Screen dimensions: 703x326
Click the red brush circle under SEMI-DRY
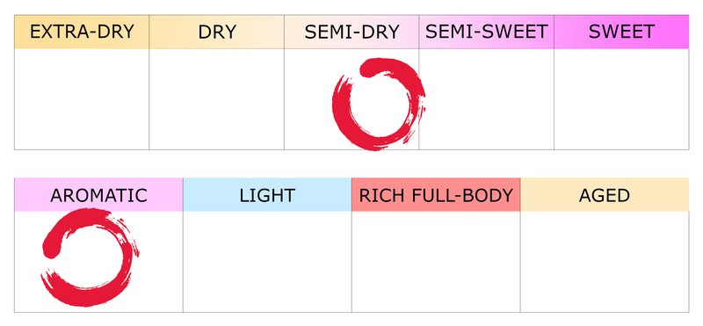pyautogui.click(x=379, y=104)
